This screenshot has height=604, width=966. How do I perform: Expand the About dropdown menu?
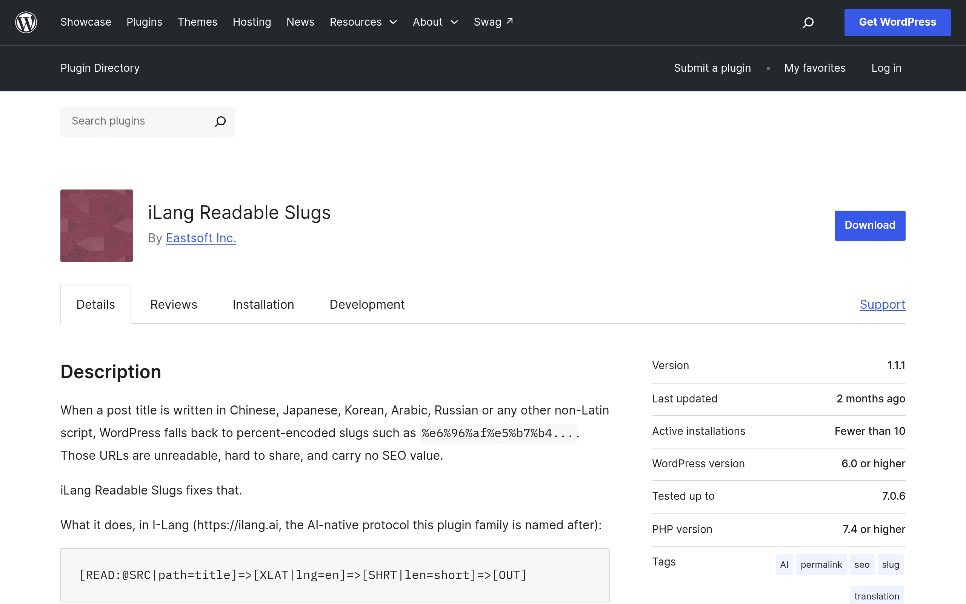[435, 22]
